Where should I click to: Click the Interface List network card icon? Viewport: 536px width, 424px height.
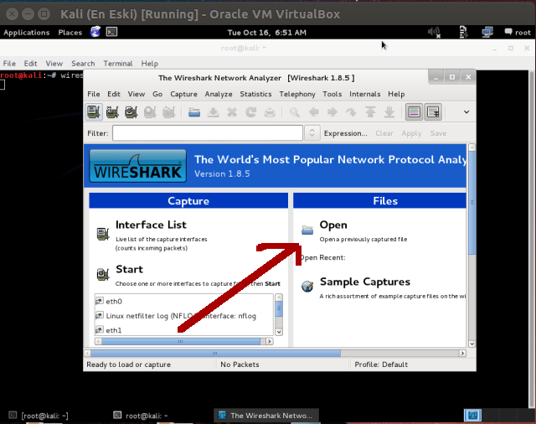coord(102,234)
